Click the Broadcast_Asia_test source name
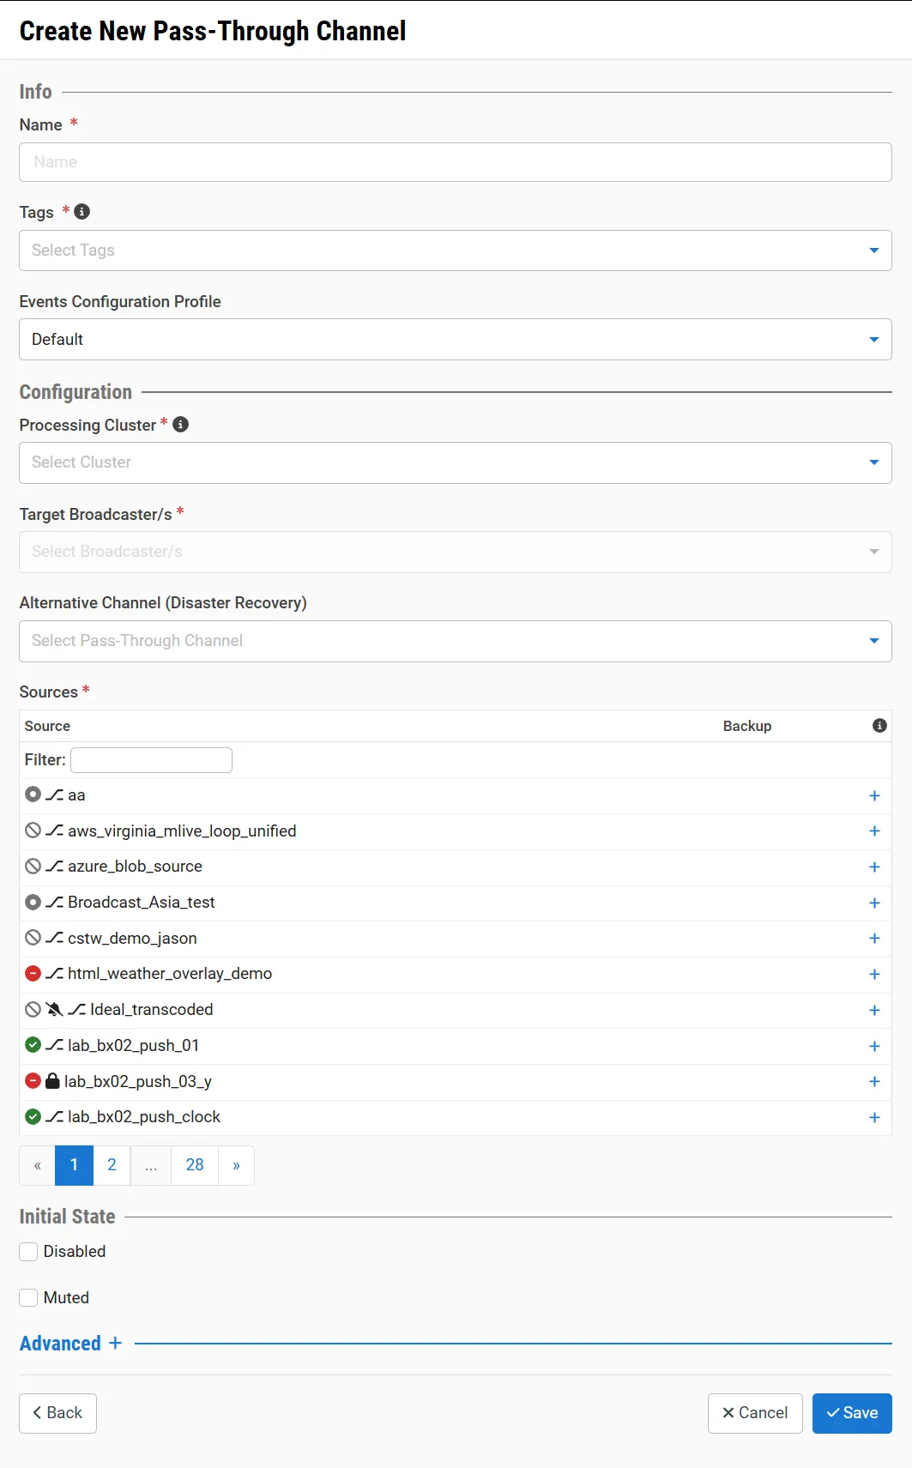 click(x=142, y=903)
